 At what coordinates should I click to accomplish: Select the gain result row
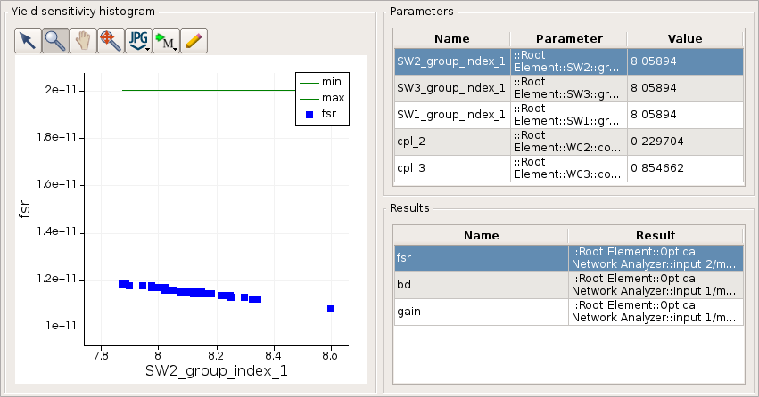[569, 312]
